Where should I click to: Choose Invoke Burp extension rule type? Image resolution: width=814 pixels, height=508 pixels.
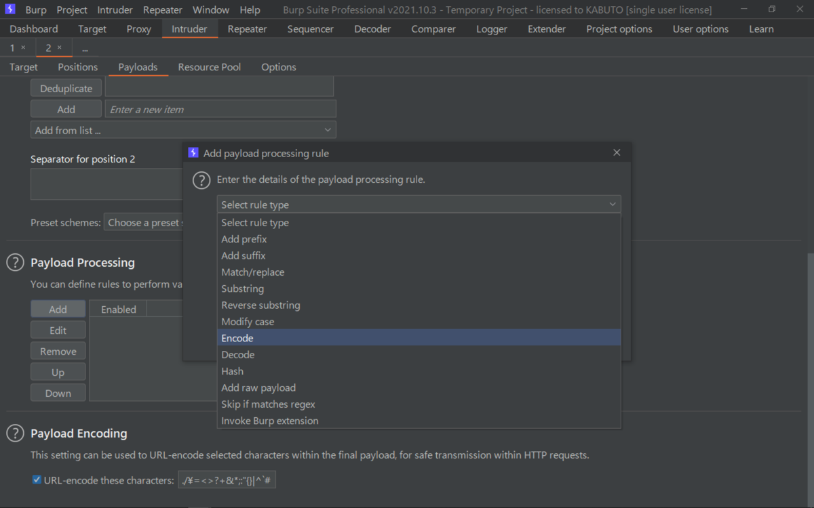[x=419, y=421]
